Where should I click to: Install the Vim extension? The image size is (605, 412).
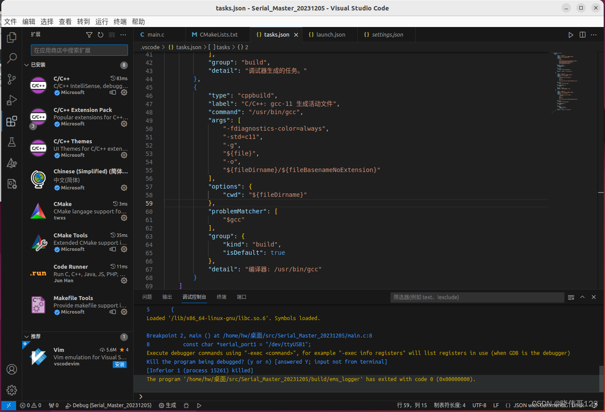click(x=120, y=365)
